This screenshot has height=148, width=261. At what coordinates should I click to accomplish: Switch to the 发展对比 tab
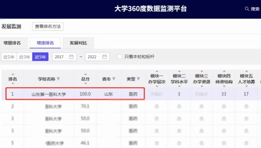pos(78,43)
